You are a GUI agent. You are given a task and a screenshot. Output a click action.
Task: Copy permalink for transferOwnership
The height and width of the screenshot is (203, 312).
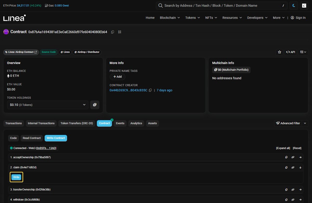point(293,190)
